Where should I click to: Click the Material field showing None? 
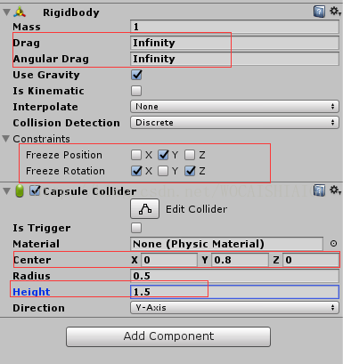coord(226,244)
